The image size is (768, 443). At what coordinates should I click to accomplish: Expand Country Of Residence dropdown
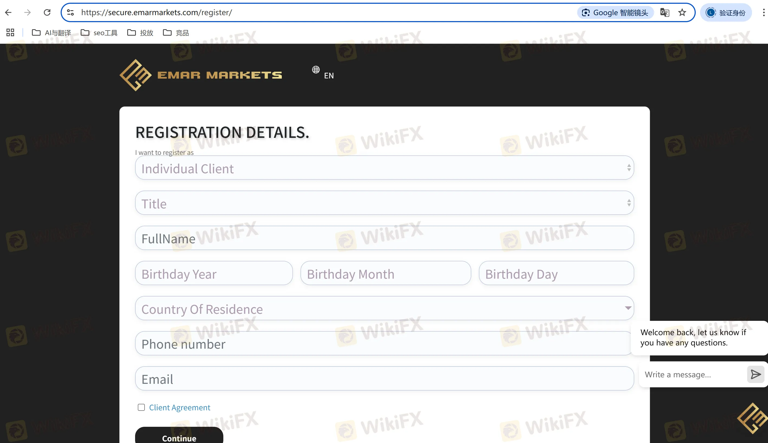pos(384,308)
